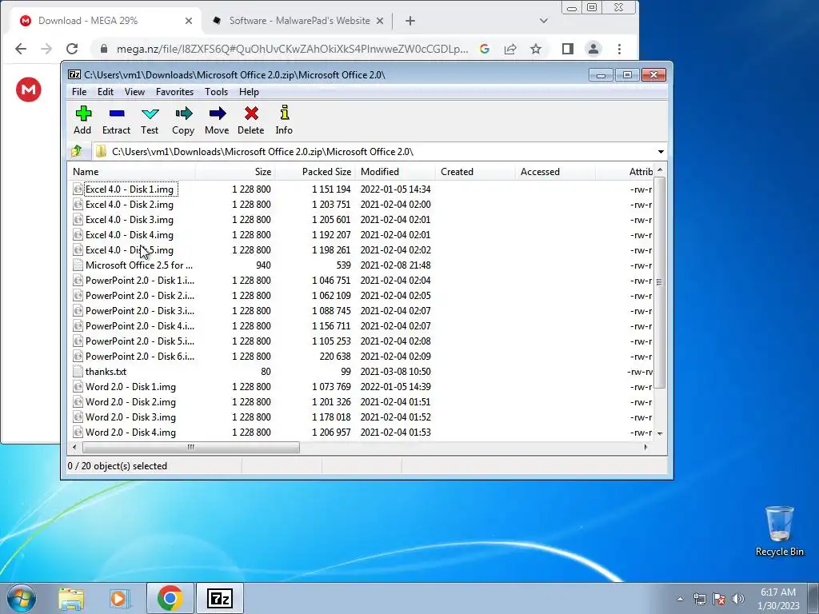The width and height of the screenshot is (819, 614).
Task: Open Chrome side panel icon
Action: [568, 49]
